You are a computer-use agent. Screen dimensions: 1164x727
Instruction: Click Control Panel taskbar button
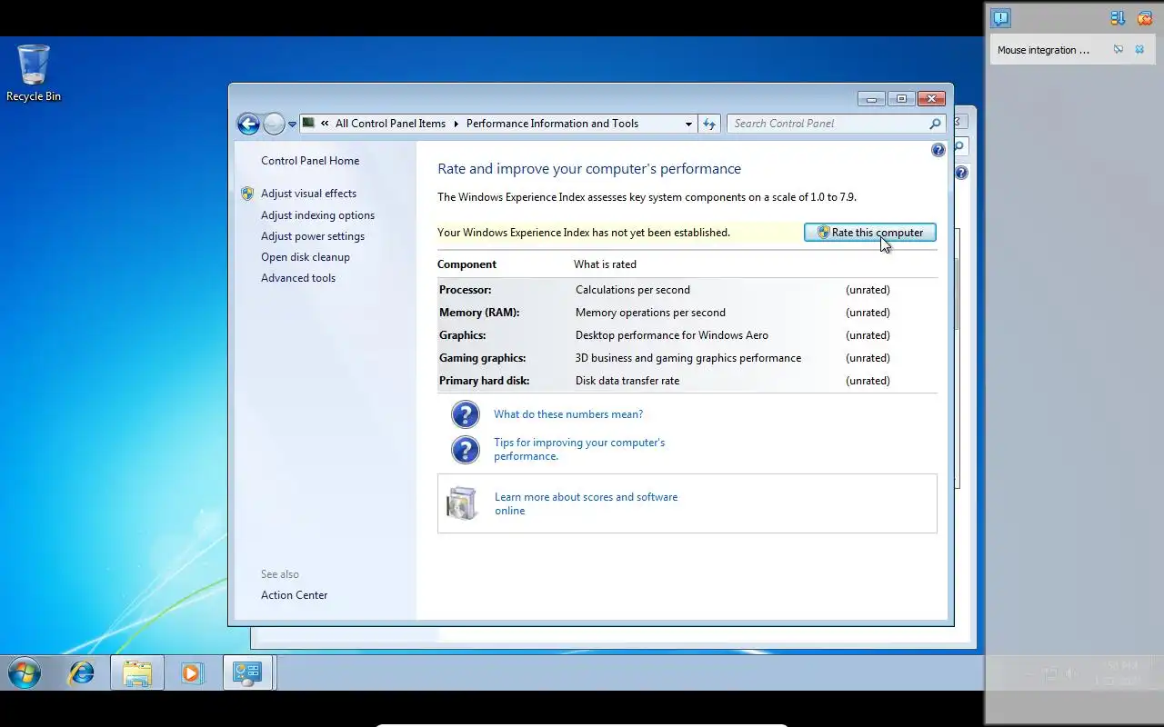click(x=247, y=673)
